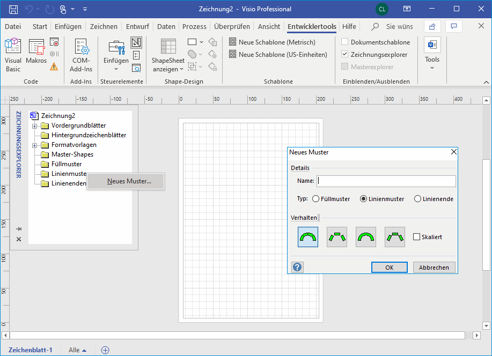The width and height of the screenshot is (492, 356).
Task: Expand the Vordergrundblätter tree node
Action: [x=35, y=126]
